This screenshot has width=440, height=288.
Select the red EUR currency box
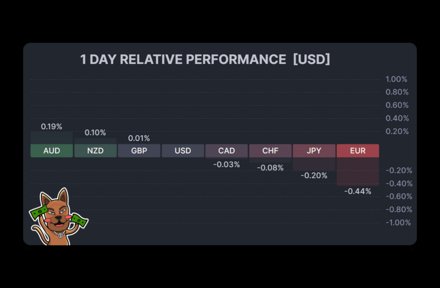point(357,151)
